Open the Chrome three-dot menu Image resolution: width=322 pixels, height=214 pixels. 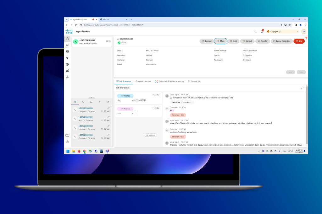[x=305, y=25]
